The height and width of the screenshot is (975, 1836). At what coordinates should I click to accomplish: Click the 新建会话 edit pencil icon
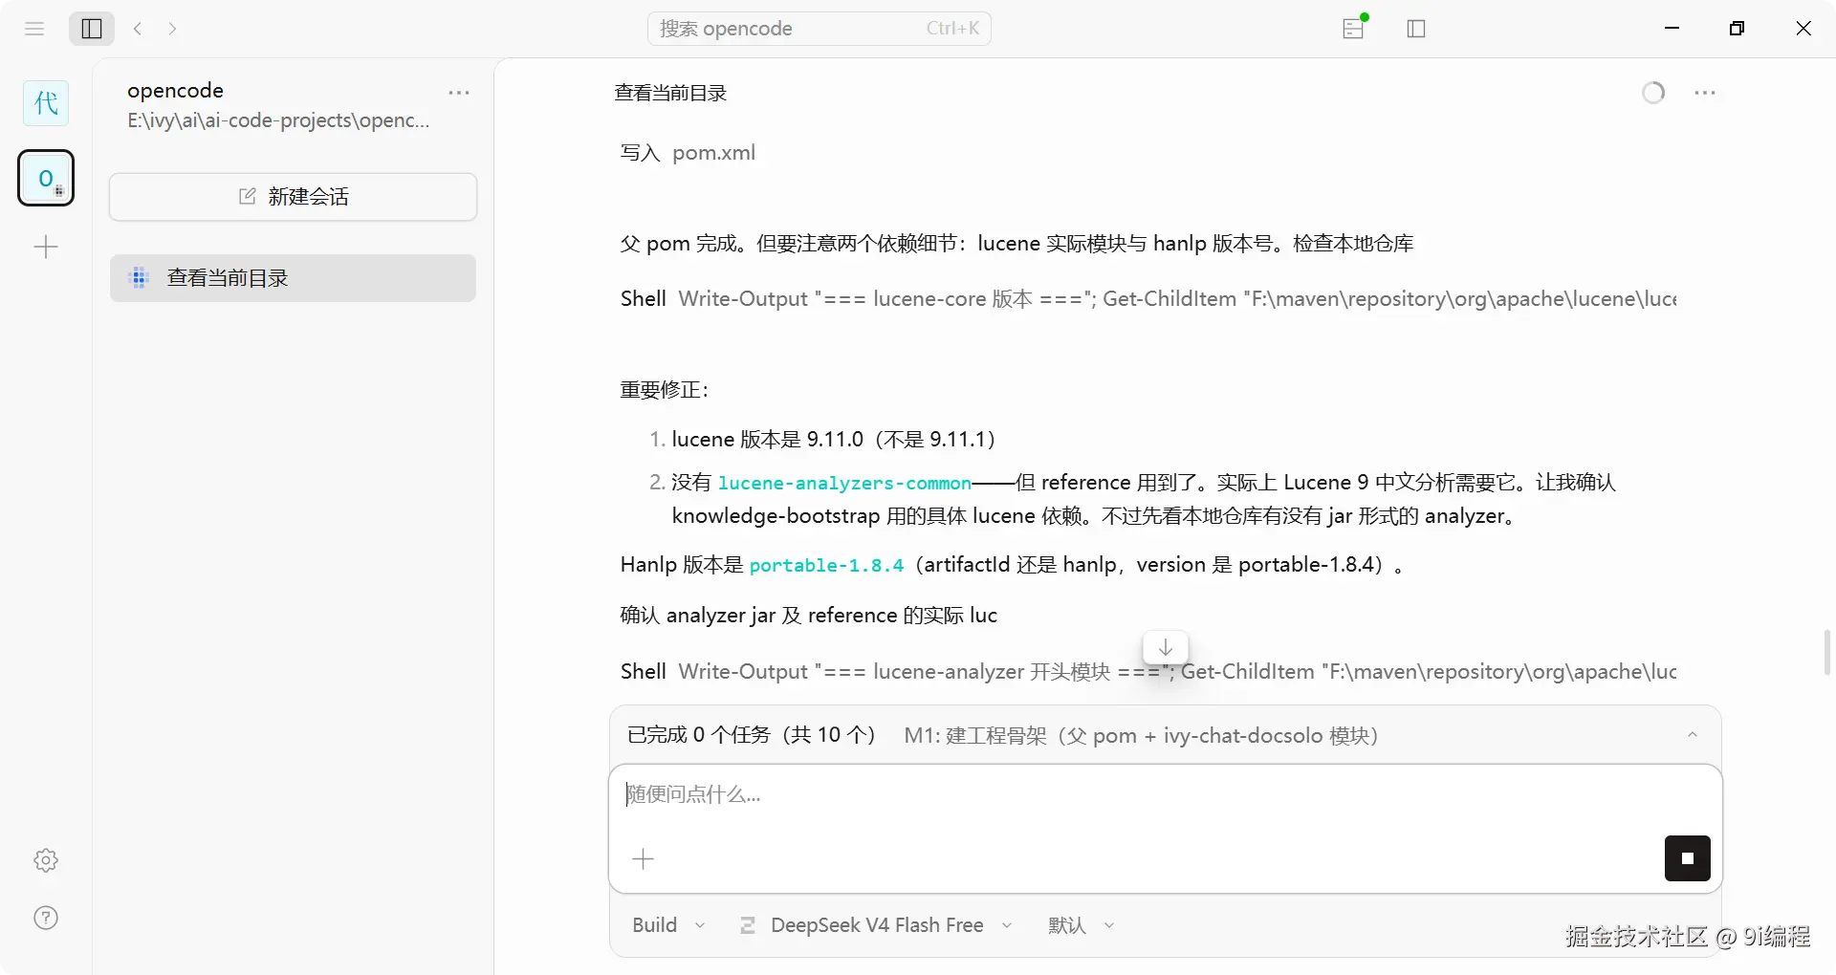[247, 196]
